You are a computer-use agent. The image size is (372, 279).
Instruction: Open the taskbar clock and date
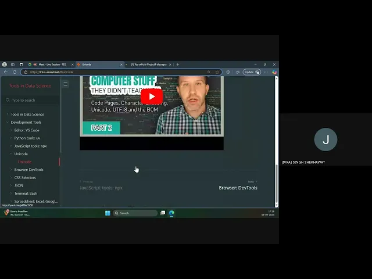pyautogui.click(x=268, y=213)
